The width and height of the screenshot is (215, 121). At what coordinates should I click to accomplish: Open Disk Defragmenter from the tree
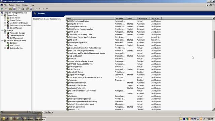coord(17,35)
